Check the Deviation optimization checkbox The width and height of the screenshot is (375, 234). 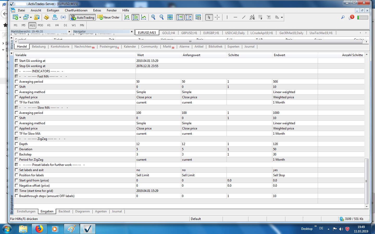17,149
